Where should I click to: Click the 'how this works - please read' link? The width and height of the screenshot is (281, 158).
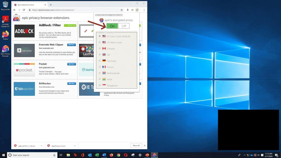pyautogui.click(x=109, y=15)
